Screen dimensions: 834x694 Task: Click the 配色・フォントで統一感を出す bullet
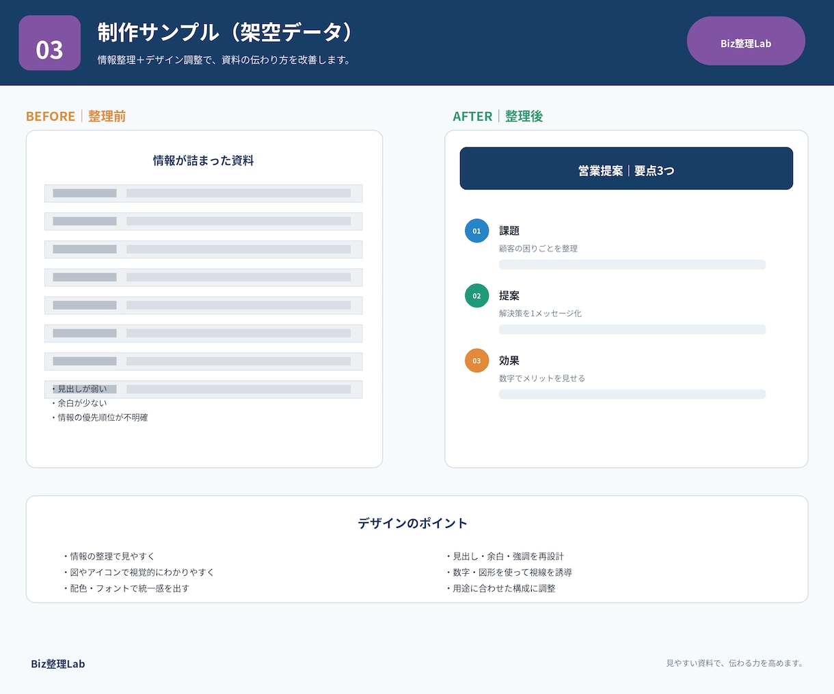point(126,588)
